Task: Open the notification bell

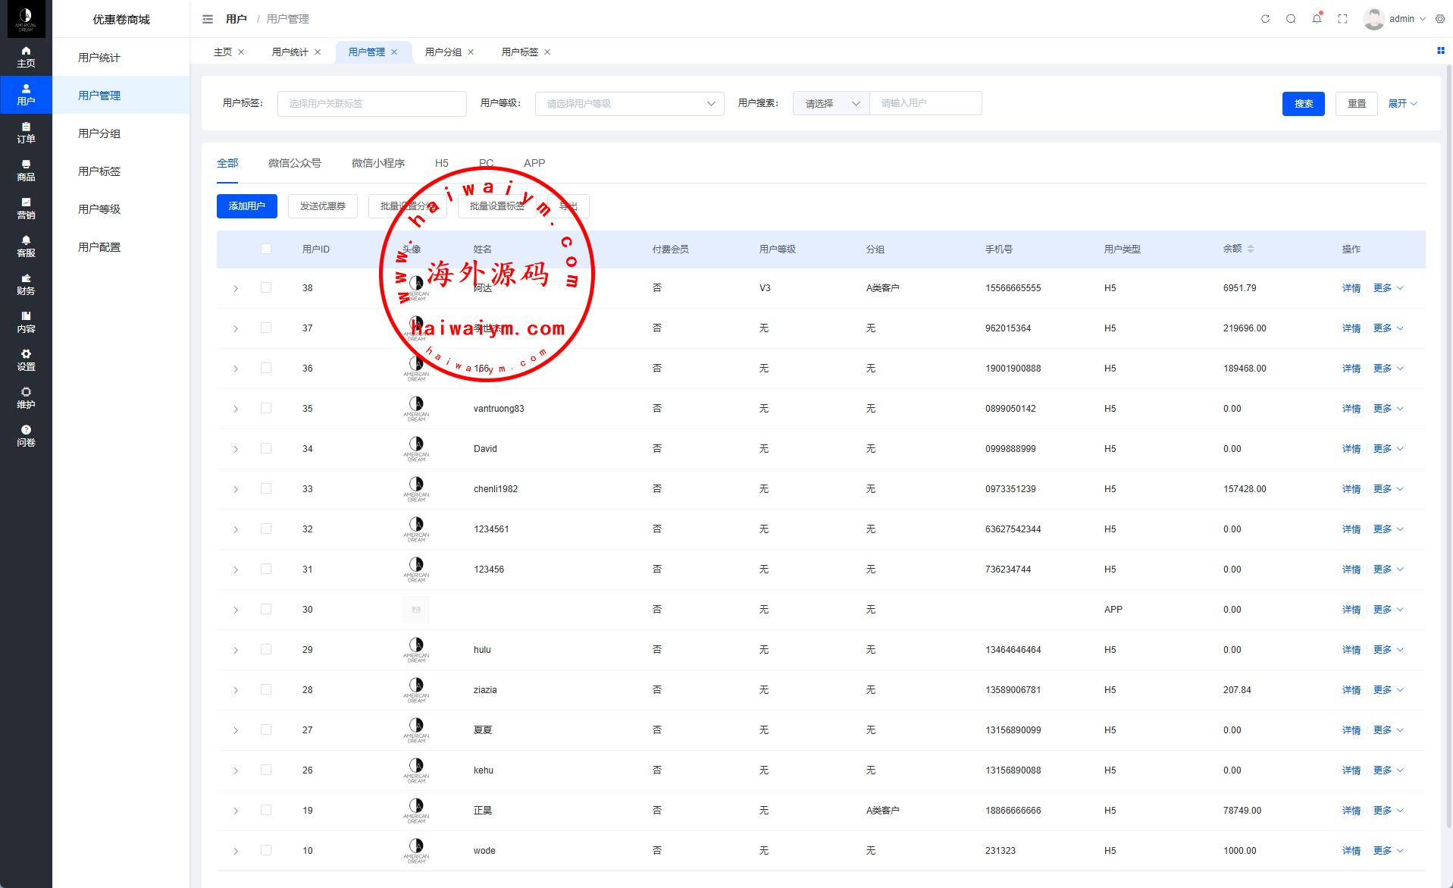Action: pos(1317,19)
